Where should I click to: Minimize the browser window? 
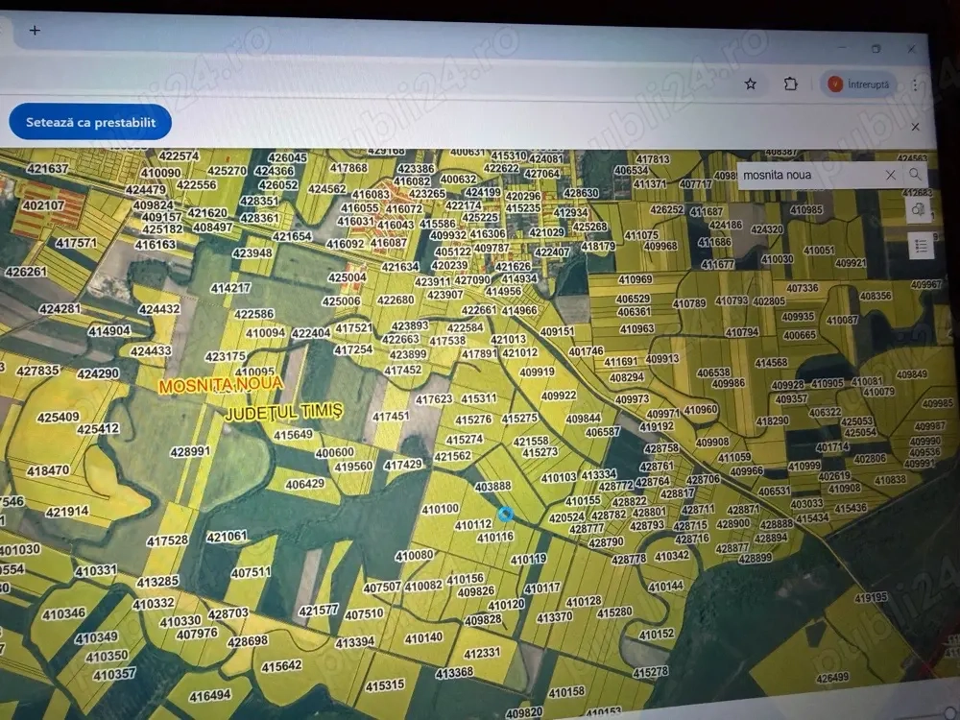pyautogui.click(x=841, y=48)
